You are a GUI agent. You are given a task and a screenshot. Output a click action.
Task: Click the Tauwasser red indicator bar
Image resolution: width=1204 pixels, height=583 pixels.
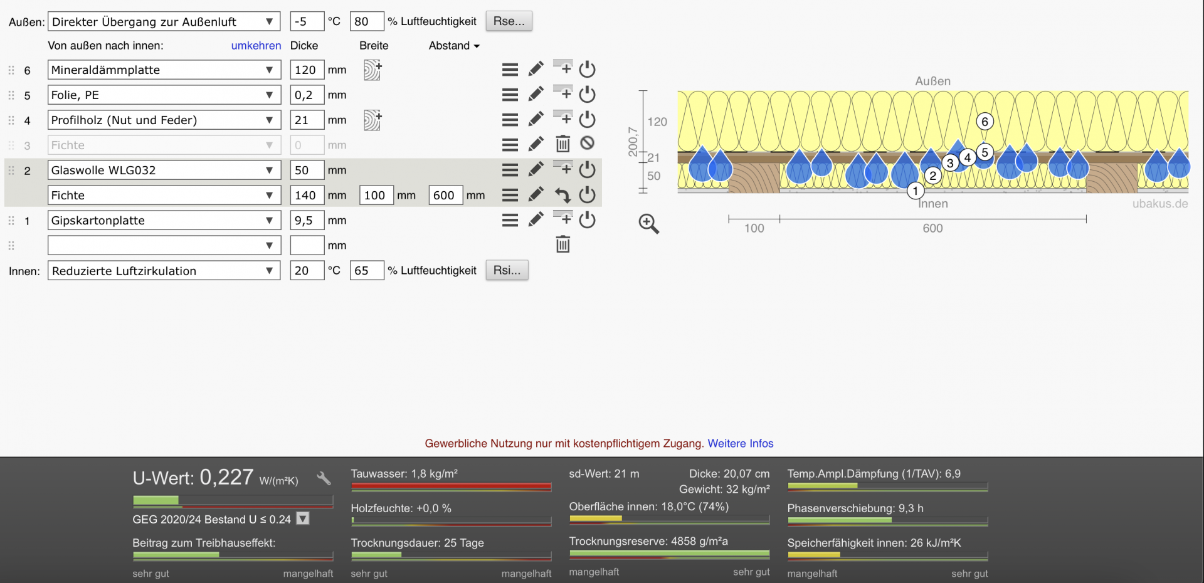tap(451, 486)
